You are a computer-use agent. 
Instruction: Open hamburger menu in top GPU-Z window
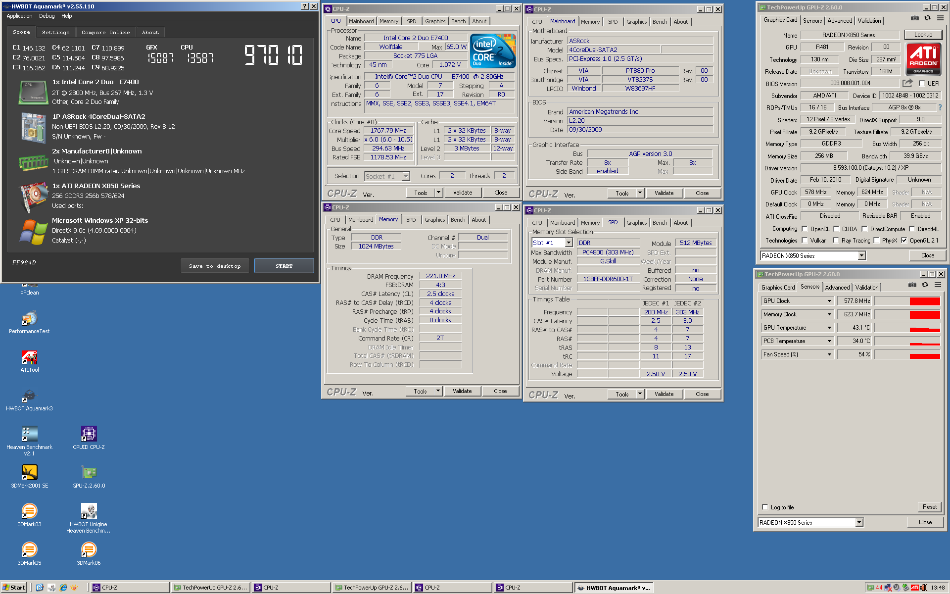tap(940, 18)
